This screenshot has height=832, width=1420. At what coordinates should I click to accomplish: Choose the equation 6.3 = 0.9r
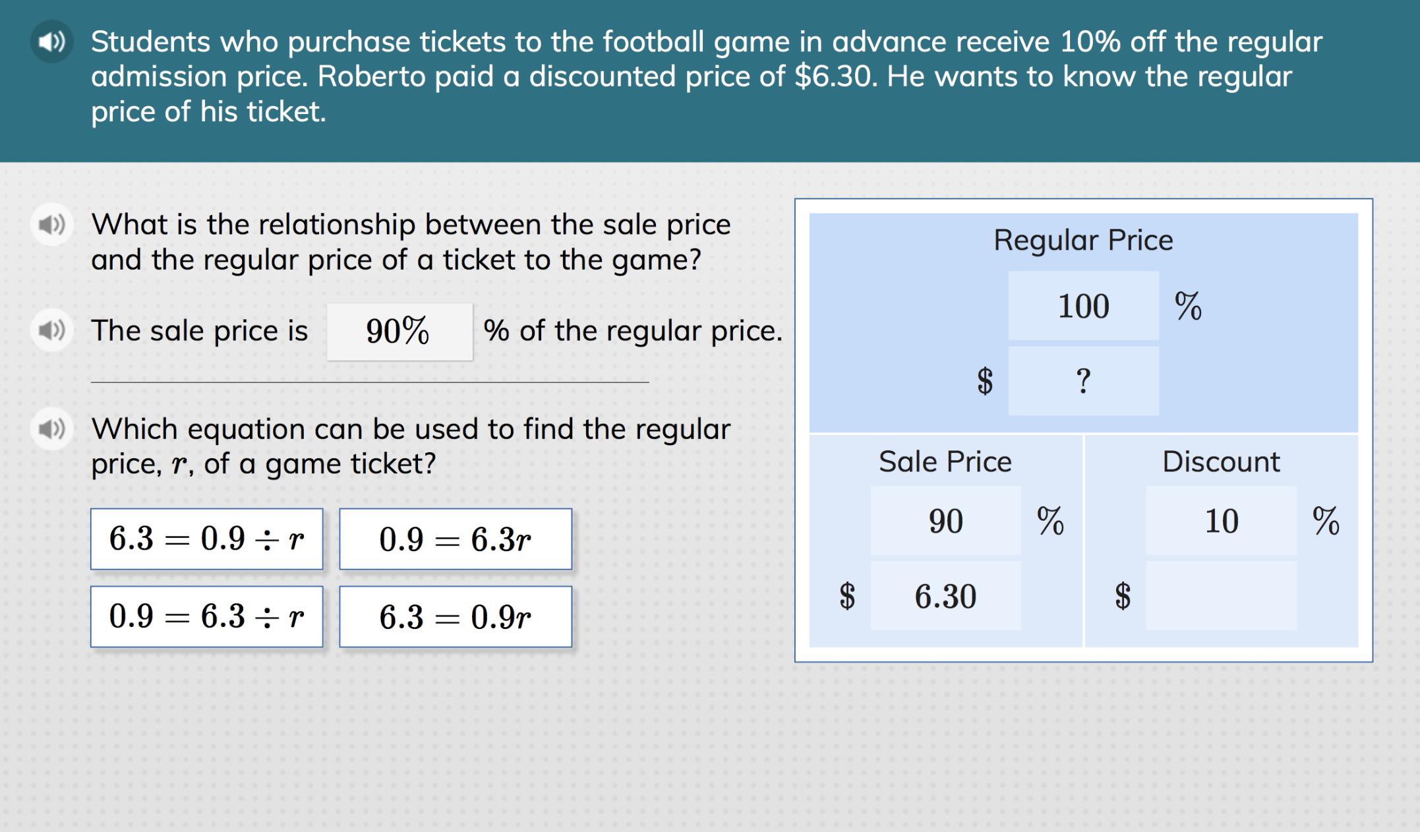pos(456,616)
